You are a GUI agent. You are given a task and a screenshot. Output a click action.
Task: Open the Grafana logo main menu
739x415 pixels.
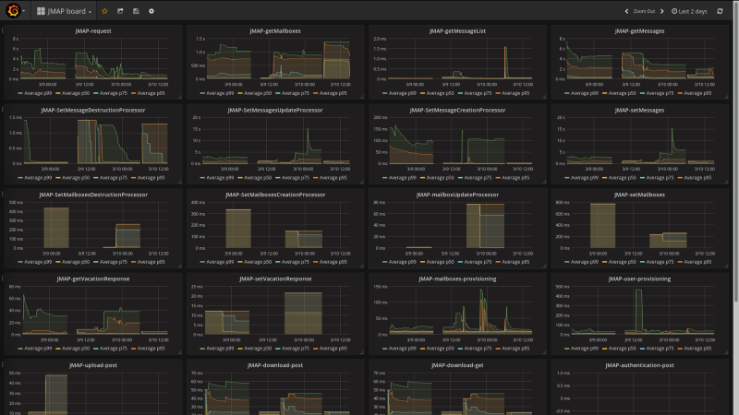pos(14,11)
